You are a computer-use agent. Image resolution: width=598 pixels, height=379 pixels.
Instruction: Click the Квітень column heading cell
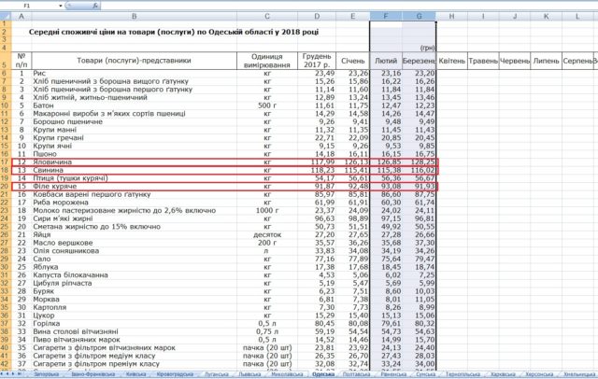coord(453,61)
